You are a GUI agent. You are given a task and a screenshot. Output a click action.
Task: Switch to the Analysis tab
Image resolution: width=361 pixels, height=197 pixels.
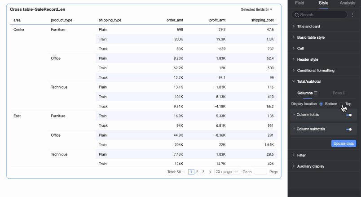(x=347, y=3)
